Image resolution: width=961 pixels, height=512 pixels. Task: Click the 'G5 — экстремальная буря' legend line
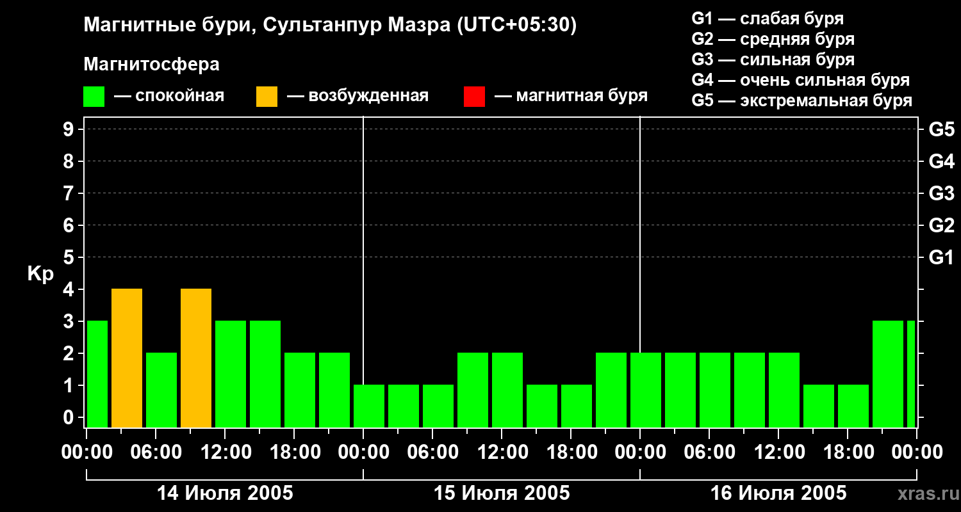(x=801, y=100)
